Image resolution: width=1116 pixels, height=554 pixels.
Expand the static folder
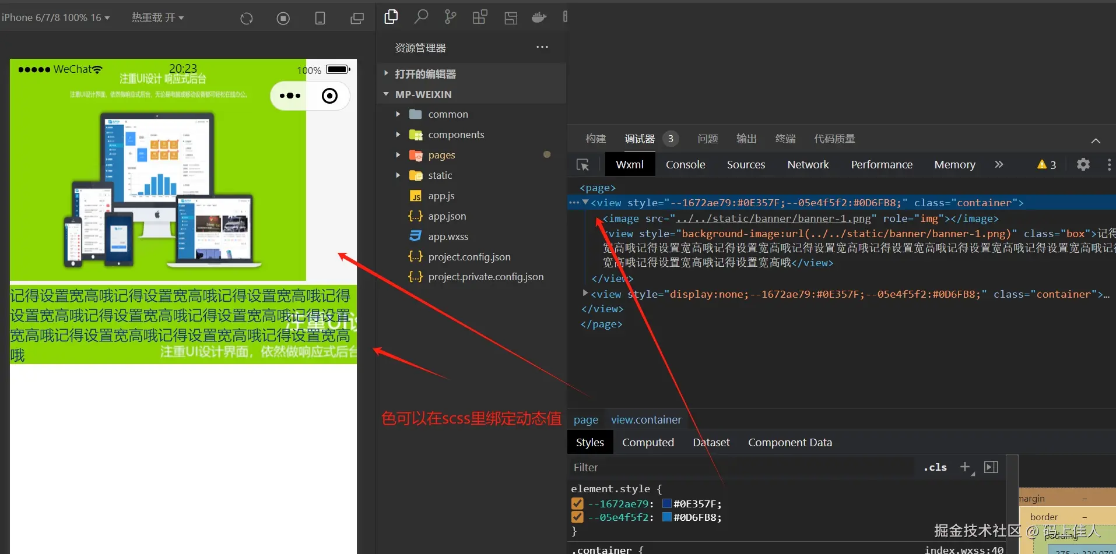(398, 175)
